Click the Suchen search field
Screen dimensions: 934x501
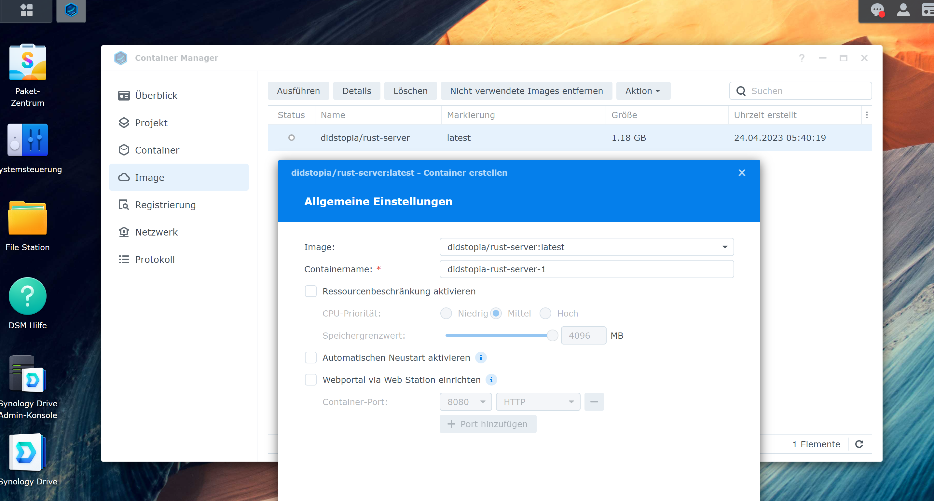[x=801, y=91]
